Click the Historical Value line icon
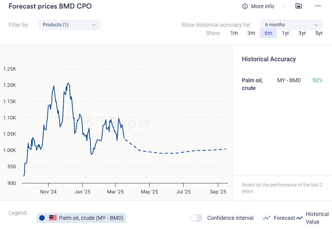Viewport: 332px width, 233px height. tap(299, 218)
